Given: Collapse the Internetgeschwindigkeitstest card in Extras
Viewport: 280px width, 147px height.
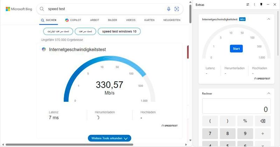Looking at the screenshot, I should click(x=268, y=19).
